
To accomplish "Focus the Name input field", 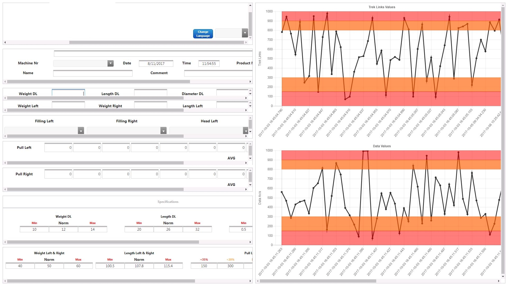I will pyautogui.click(x=93, y=73).
